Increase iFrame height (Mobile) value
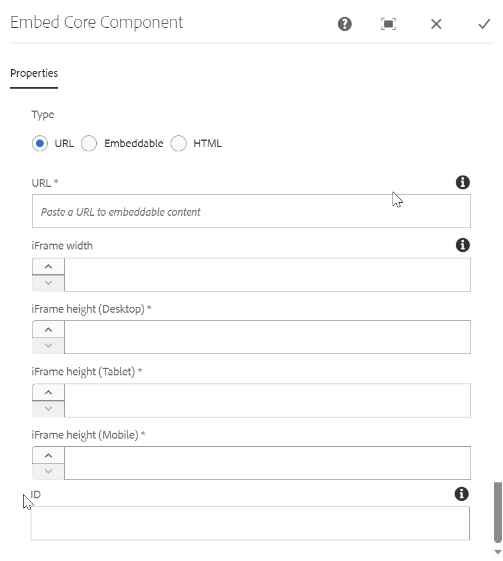Image resolution: width=503 pixels, height=561 pixels. coord(48,455)
